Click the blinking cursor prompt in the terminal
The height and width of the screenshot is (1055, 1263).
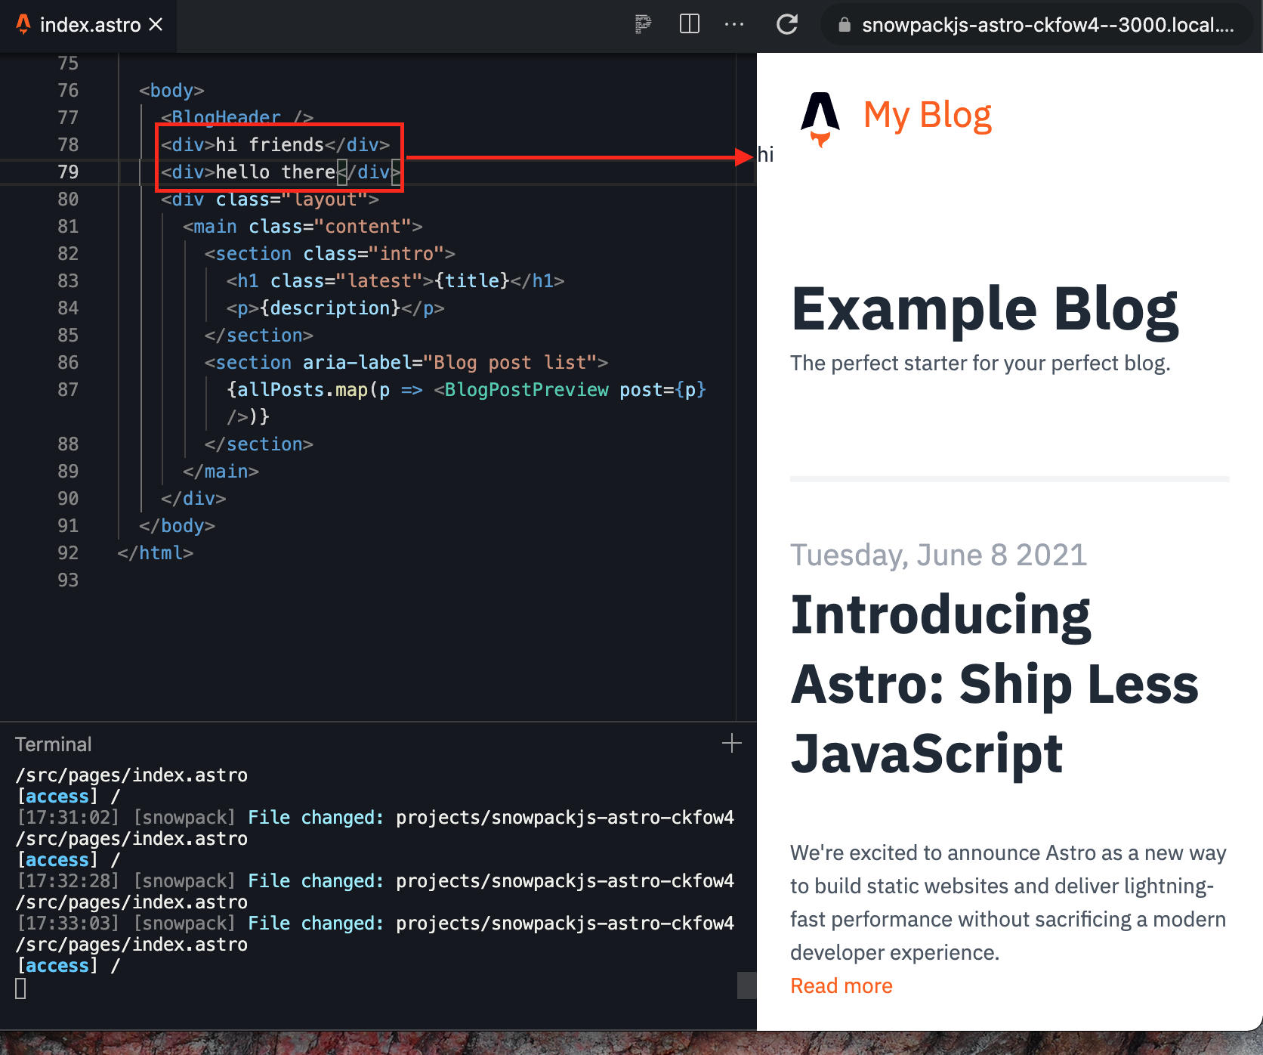[20, 988]
